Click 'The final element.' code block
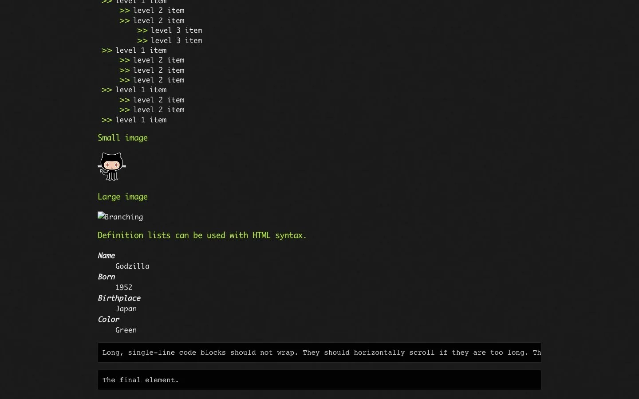The height and width of the screenshot is (399, 639). 319,380
